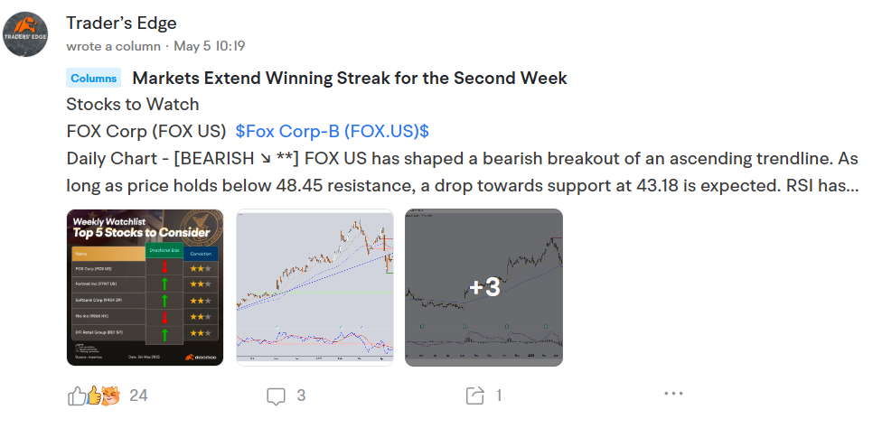
Task: Open the Trader's Edge author name
Action: (121, 23)
